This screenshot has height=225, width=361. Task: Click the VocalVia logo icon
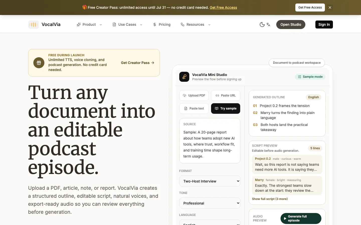34,24
